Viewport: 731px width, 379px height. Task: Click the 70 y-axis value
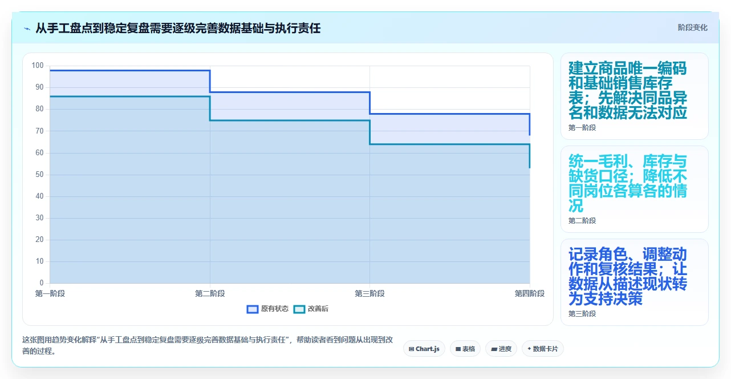tap(39, 131)
